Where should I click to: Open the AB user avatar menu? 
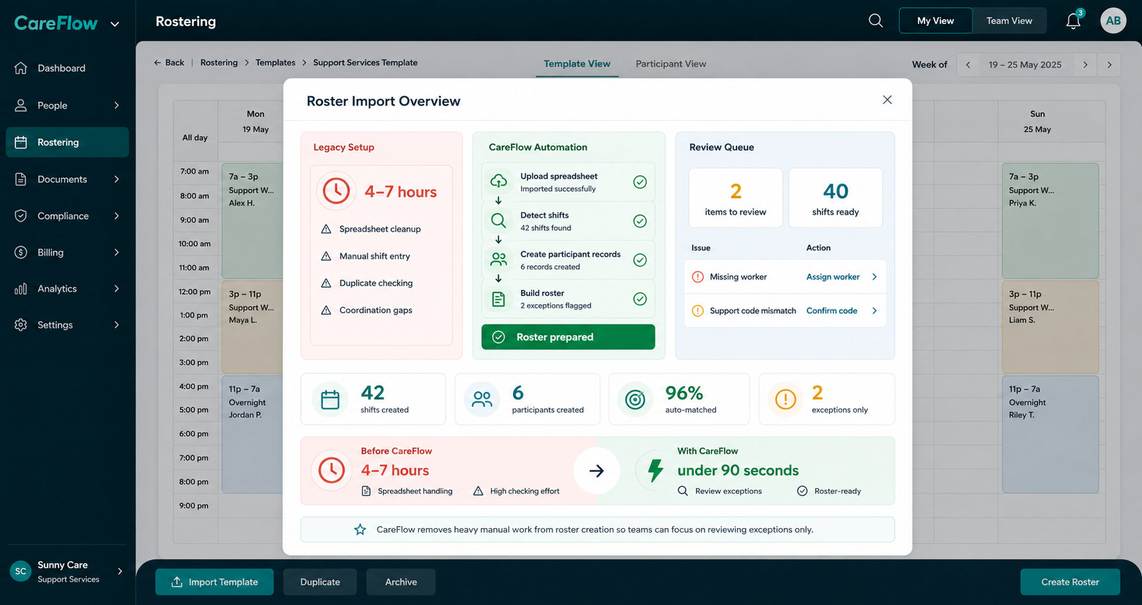1113,21
